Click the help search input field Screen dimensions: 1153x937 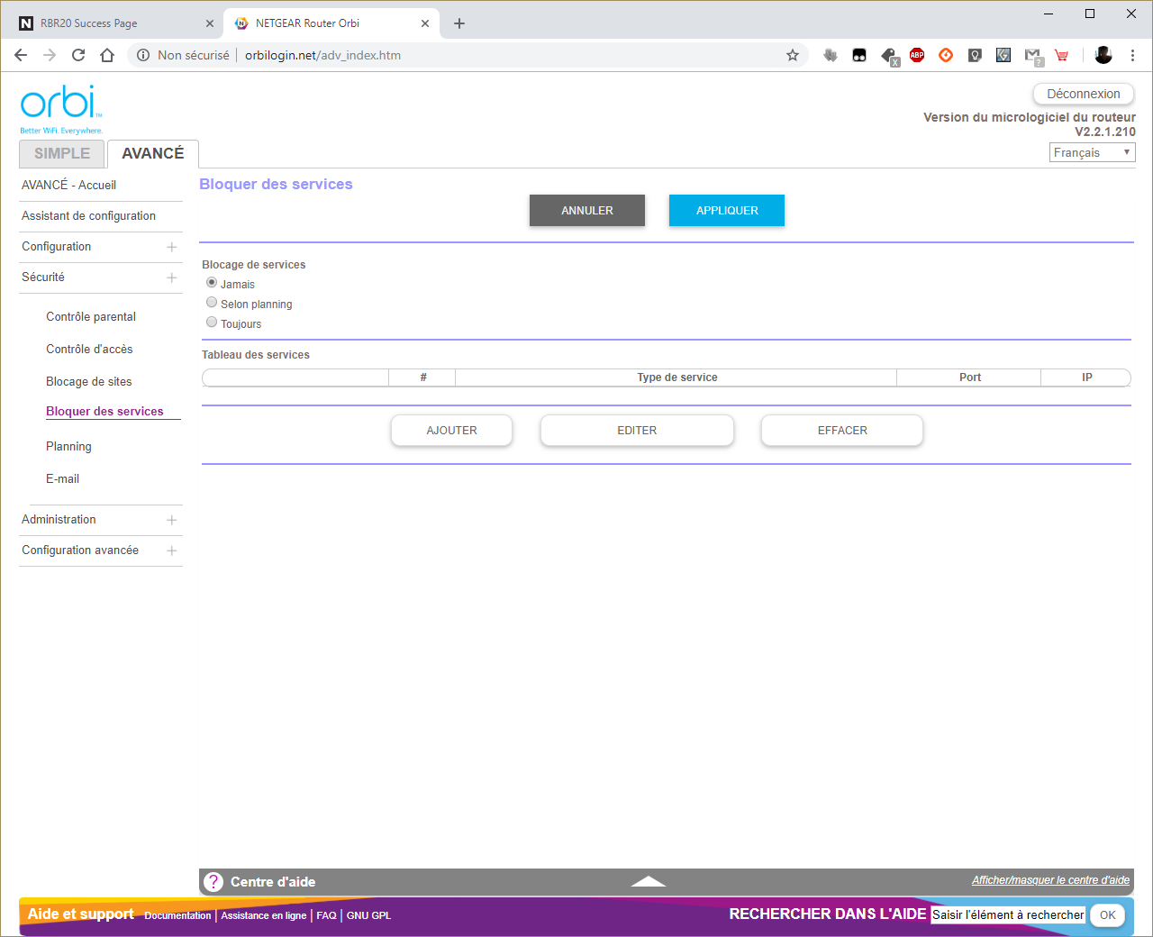click(x=1008, y=914)
